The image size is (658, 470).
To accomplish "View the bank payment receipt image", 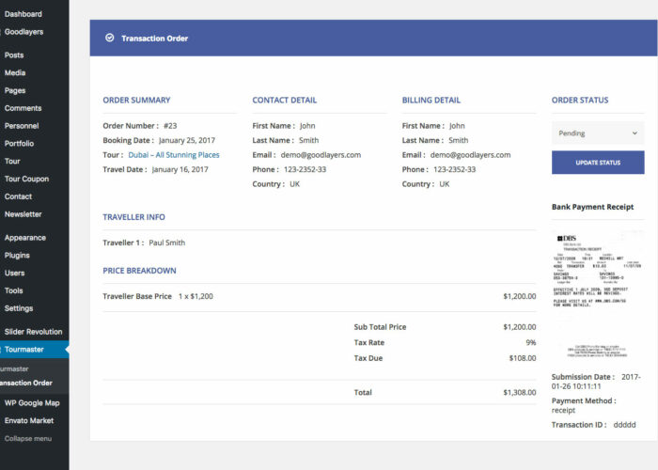I will (x=597, y=296).
